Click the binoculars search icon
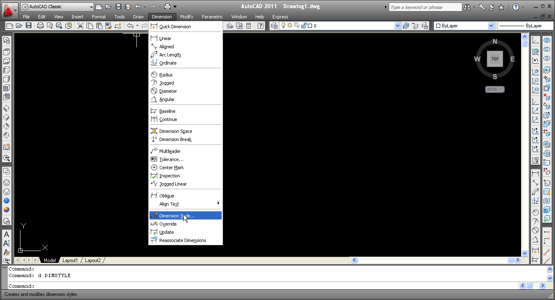The width and height of the screenshot is (555, 300). click(x=467, y=7)
